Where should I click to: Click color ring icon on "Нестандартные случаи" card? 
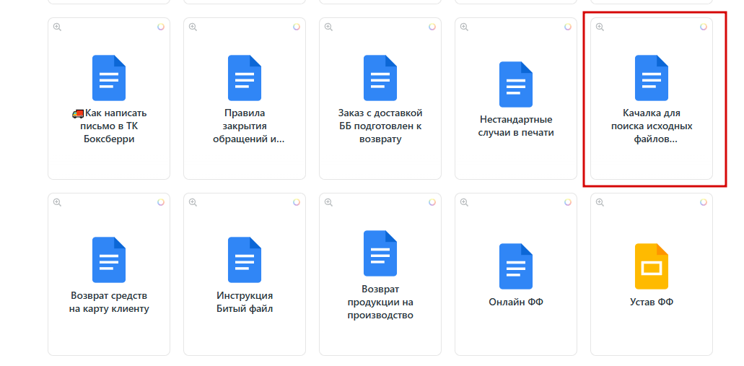click(x=568, y=27)
